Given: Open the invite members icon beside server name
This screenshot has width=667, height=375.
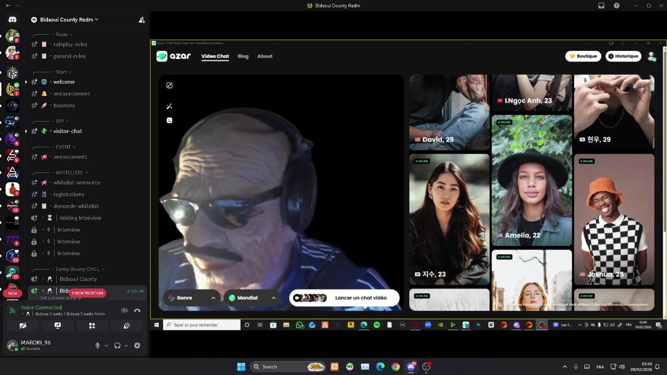Looking at the screenshot, I should point(141,20).
